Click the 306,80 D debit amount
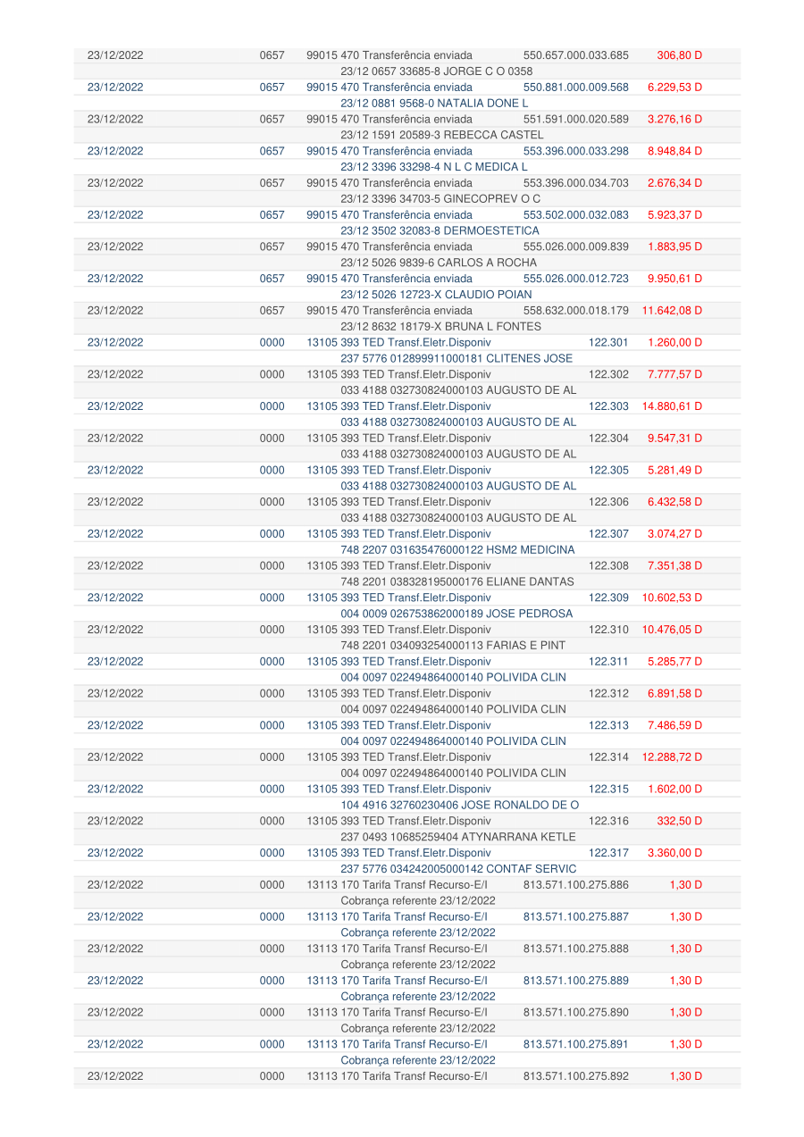This screenshot has height=1137, width=804. coord(679,55)
